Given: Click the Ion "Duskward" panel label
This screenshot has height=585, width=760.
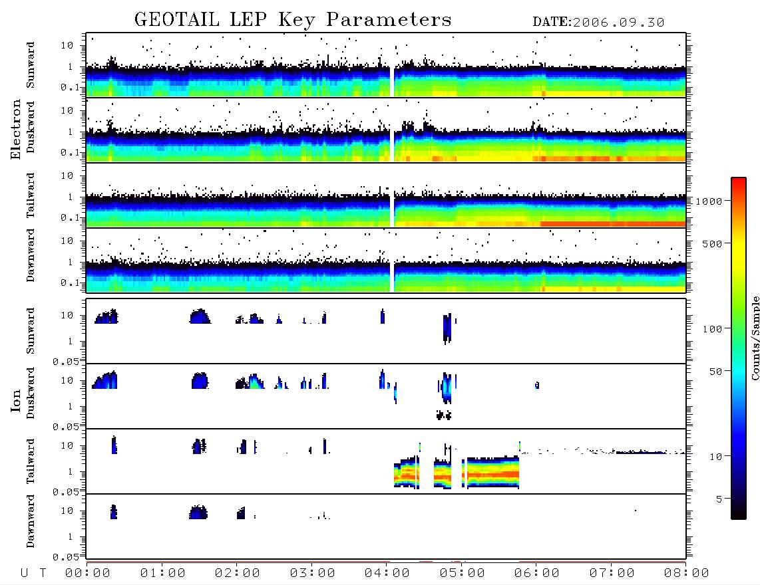Looking at the screenshot, I should pos(31,393).
